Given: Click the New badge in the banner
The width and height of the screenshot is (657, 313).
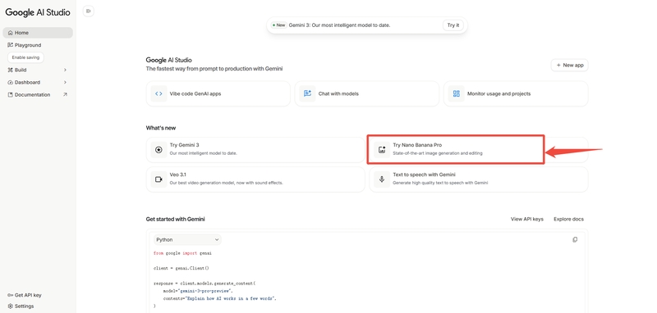Looking at the screenshot, I should point(278,25).
